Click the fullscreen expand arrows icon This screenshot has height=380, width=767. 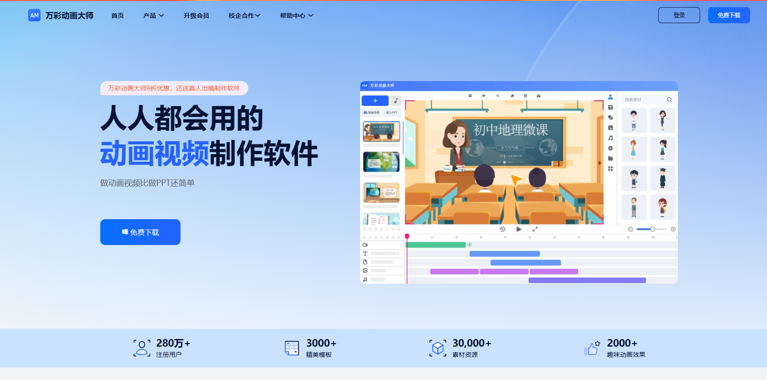point(535,229)
